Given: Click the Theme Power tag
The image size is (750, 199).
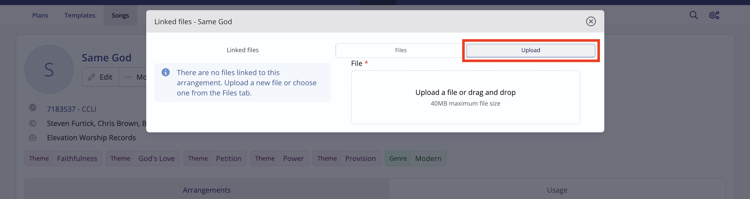Looking at the screenshot, I should pos(279,159).
